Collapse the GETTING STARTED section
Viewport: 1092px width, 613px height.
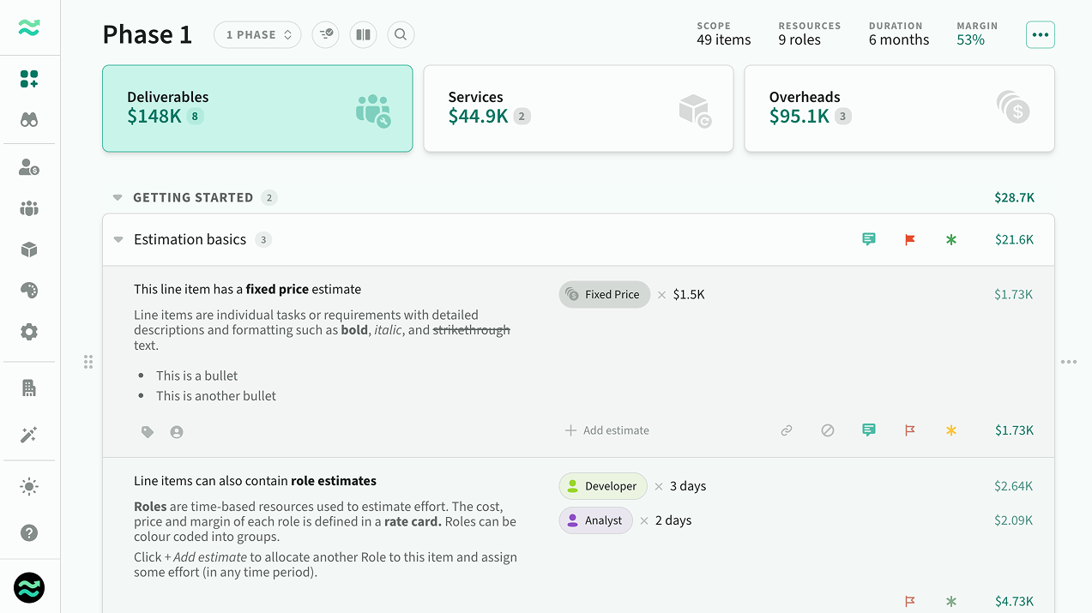118,198
